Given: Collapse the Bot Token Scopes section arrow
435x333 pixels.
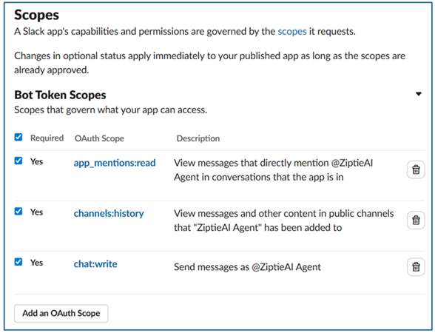Looking at the screenshot, I should (x=419, y=94).
